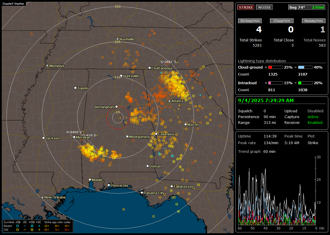Click the symbols and strike age legend

tap(38, 226)
